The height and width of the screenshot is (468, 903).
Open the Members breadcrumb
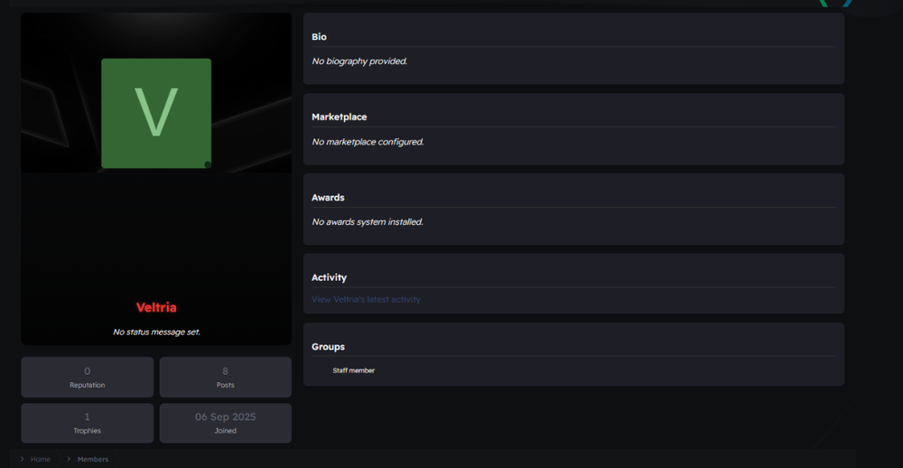click(x=92, y=459)
